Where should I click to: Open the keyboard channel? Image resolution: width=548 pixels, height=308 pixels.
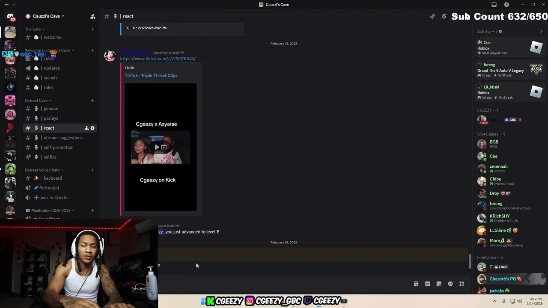[x=60, y=178]
